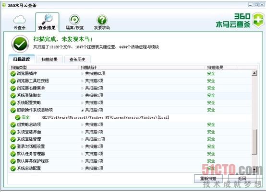The height and width of the screenshot is (192, 266).
Task: Click the green check icon beside 浏览器工具栏按钮
Action: pos(13,81)
